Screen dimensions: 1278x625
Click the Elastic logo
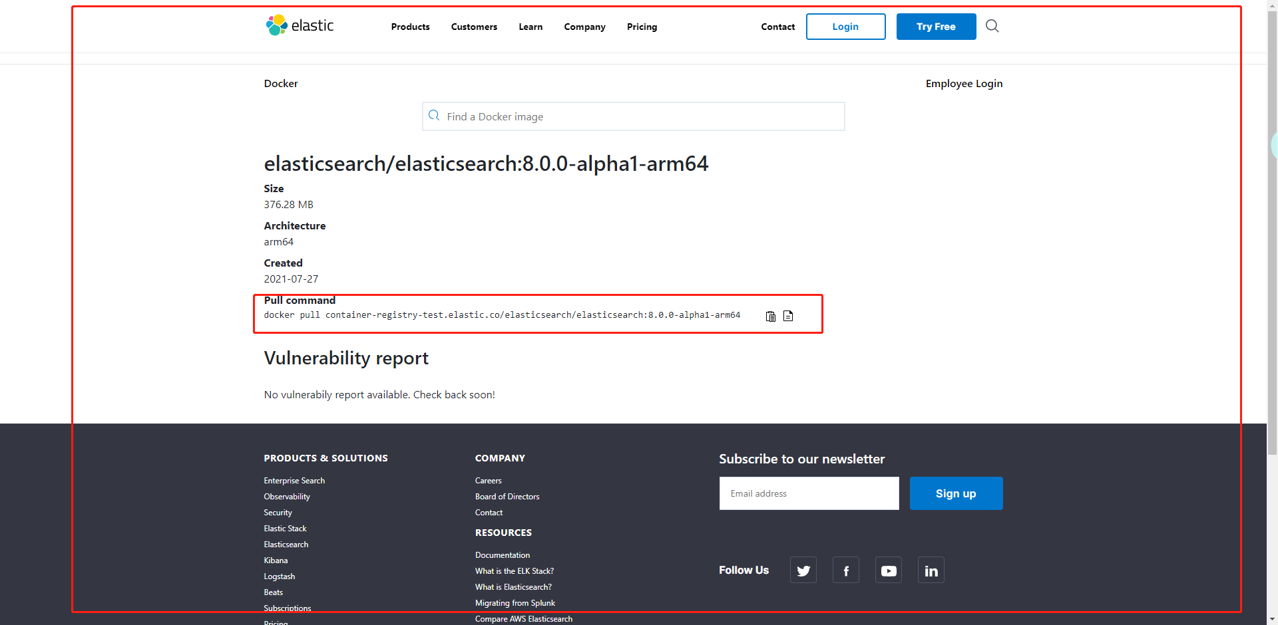(300, 25)
